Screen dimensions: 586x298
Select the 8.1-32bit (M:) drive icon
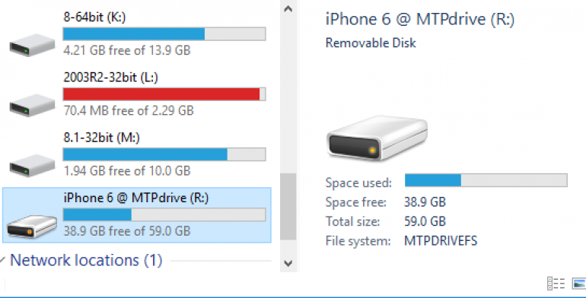(x=32, y=166)
